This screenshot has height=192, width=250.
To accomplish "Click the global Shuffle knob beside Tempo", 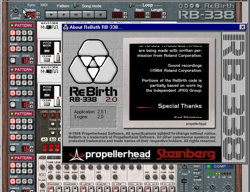I will pyautogui.click(x=16, y=11).
